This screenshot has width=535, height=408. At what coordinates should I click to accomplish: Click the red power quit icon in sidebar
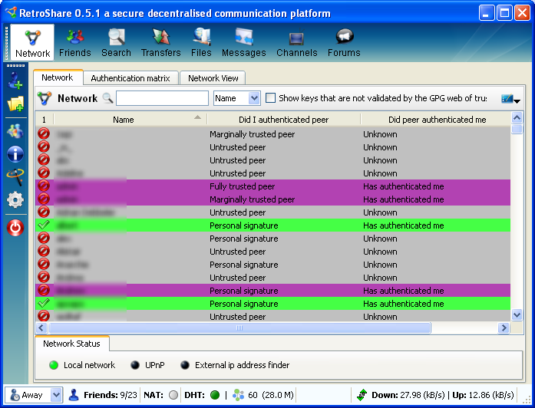(15, 227)
